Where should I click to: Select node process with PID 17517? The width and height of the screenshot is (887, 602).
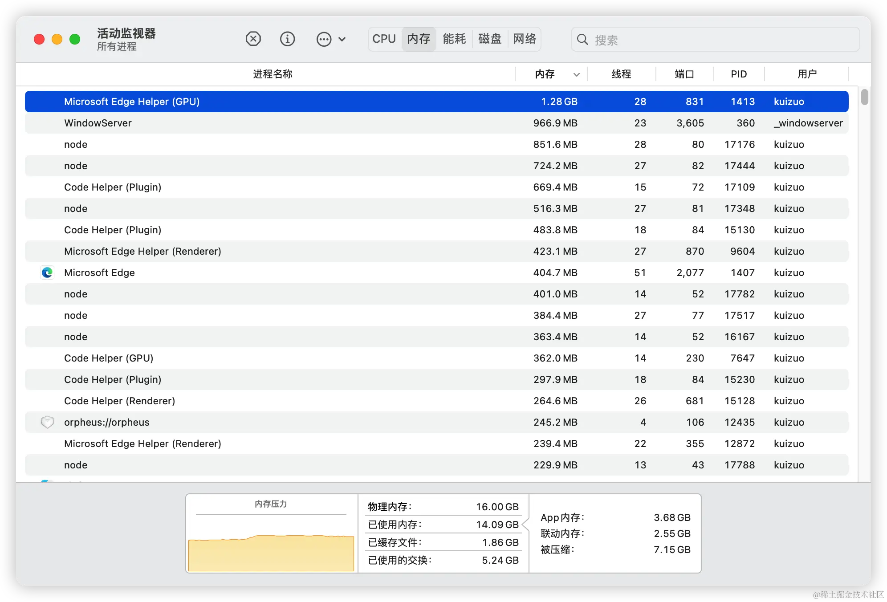pyautogui.click(x=437, y=315)
